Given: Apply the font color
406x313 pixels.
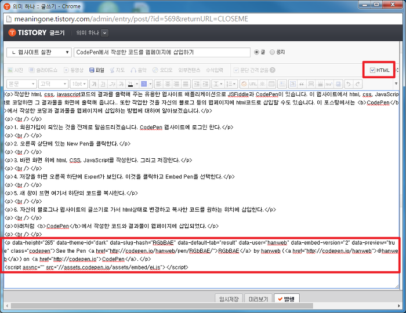Looking at the screenshot, I should click(x=130, y=84).
